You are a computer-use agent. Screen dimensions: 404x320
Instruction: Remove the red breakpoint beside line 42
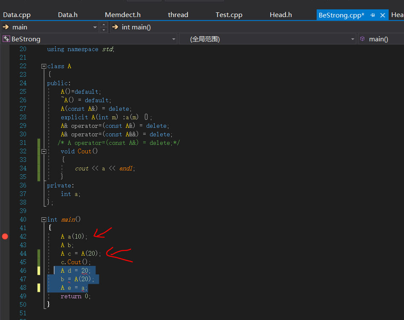click(5, 236)
